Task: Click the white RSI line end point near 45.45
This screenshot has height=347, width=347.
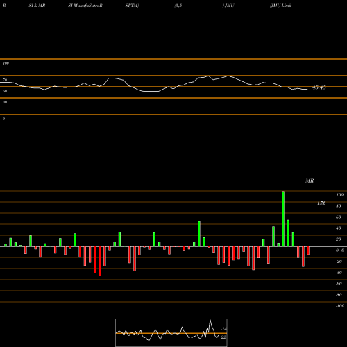Action: click(307, 89)
